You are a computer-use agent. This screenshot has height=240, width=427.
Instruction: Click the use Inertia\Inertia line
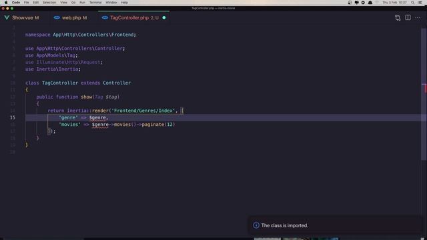pyautogui.click(x=53, y=69)
